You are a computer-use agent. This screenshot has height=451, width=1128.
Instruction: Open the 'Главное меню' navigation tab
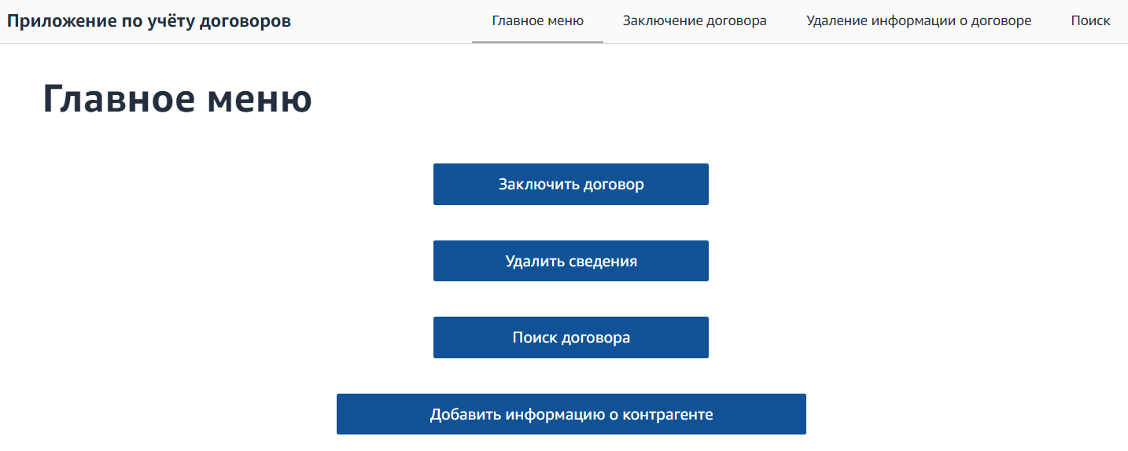[538, 21]
